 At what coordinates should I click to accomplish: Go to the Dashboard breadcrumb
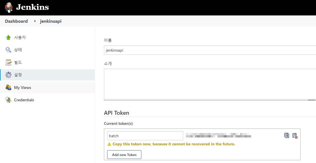pyautogui.click(x=16, y=21)
